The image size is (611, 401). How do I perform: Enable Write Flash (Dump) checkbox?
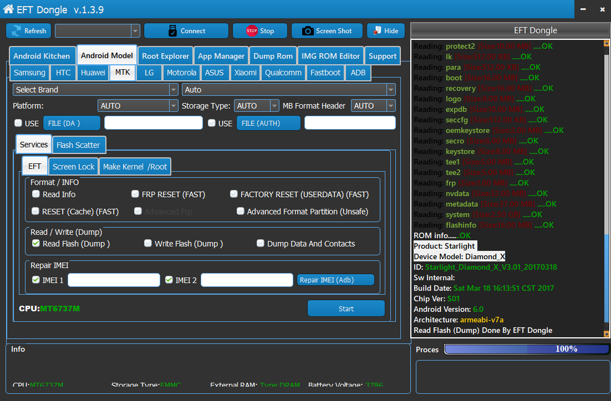[147, 243]
